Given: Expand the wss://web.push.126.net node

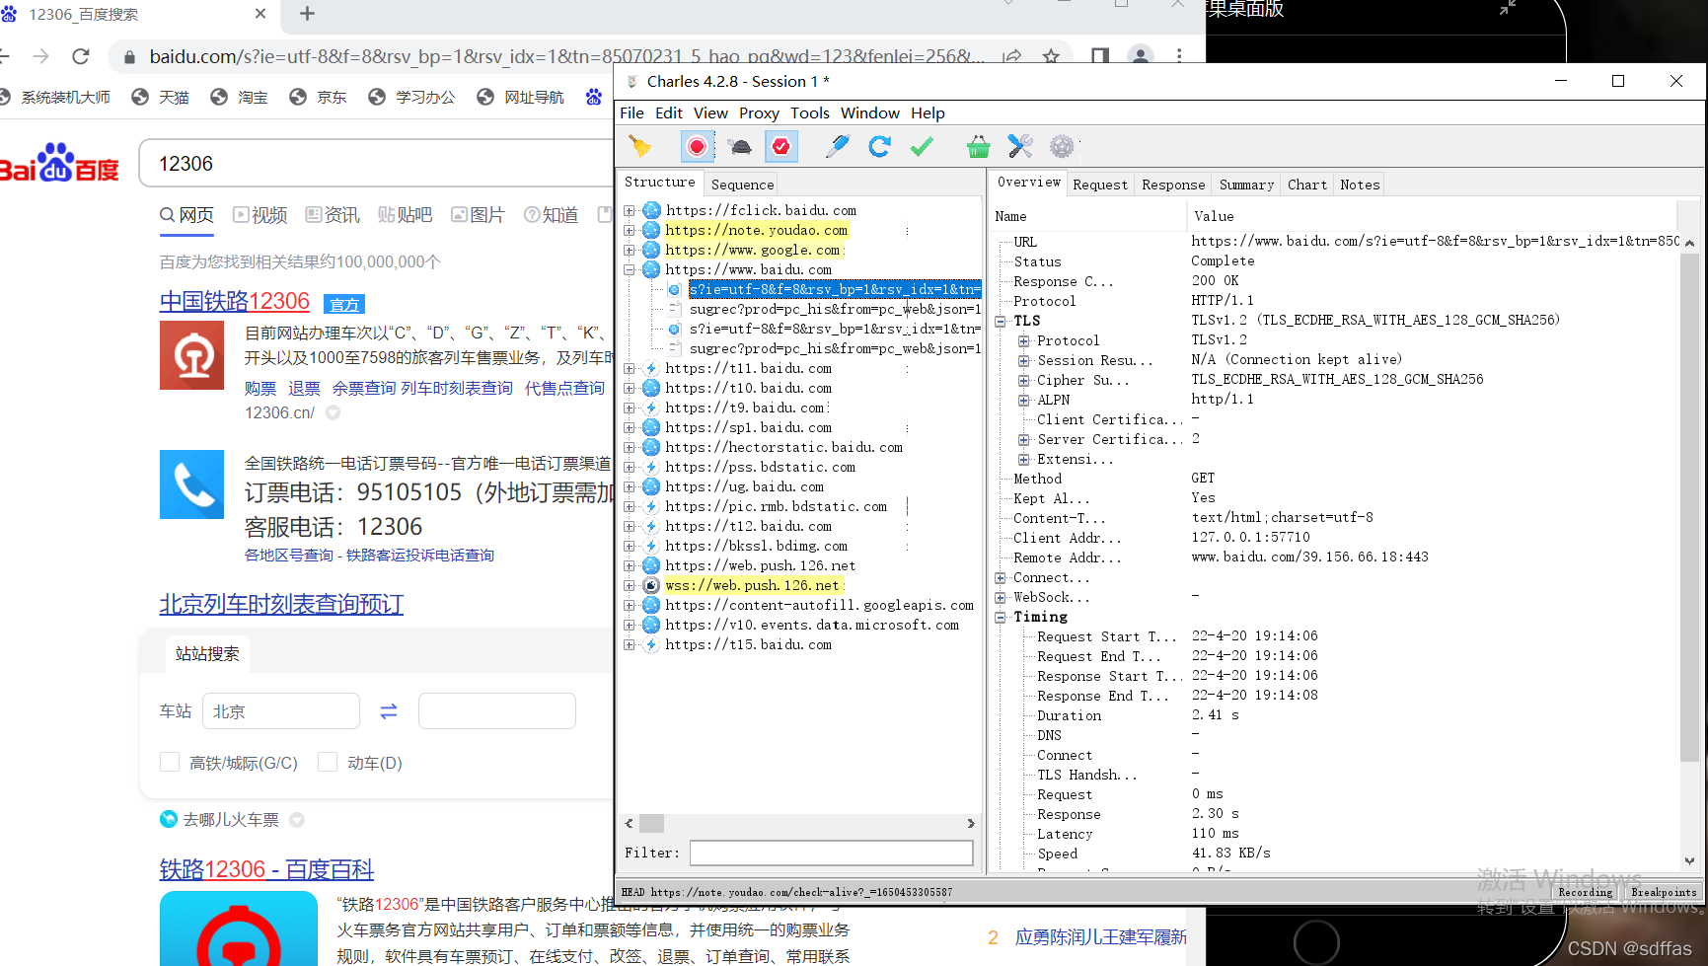Looking at the screenshot, I should (x=629, y=585).
